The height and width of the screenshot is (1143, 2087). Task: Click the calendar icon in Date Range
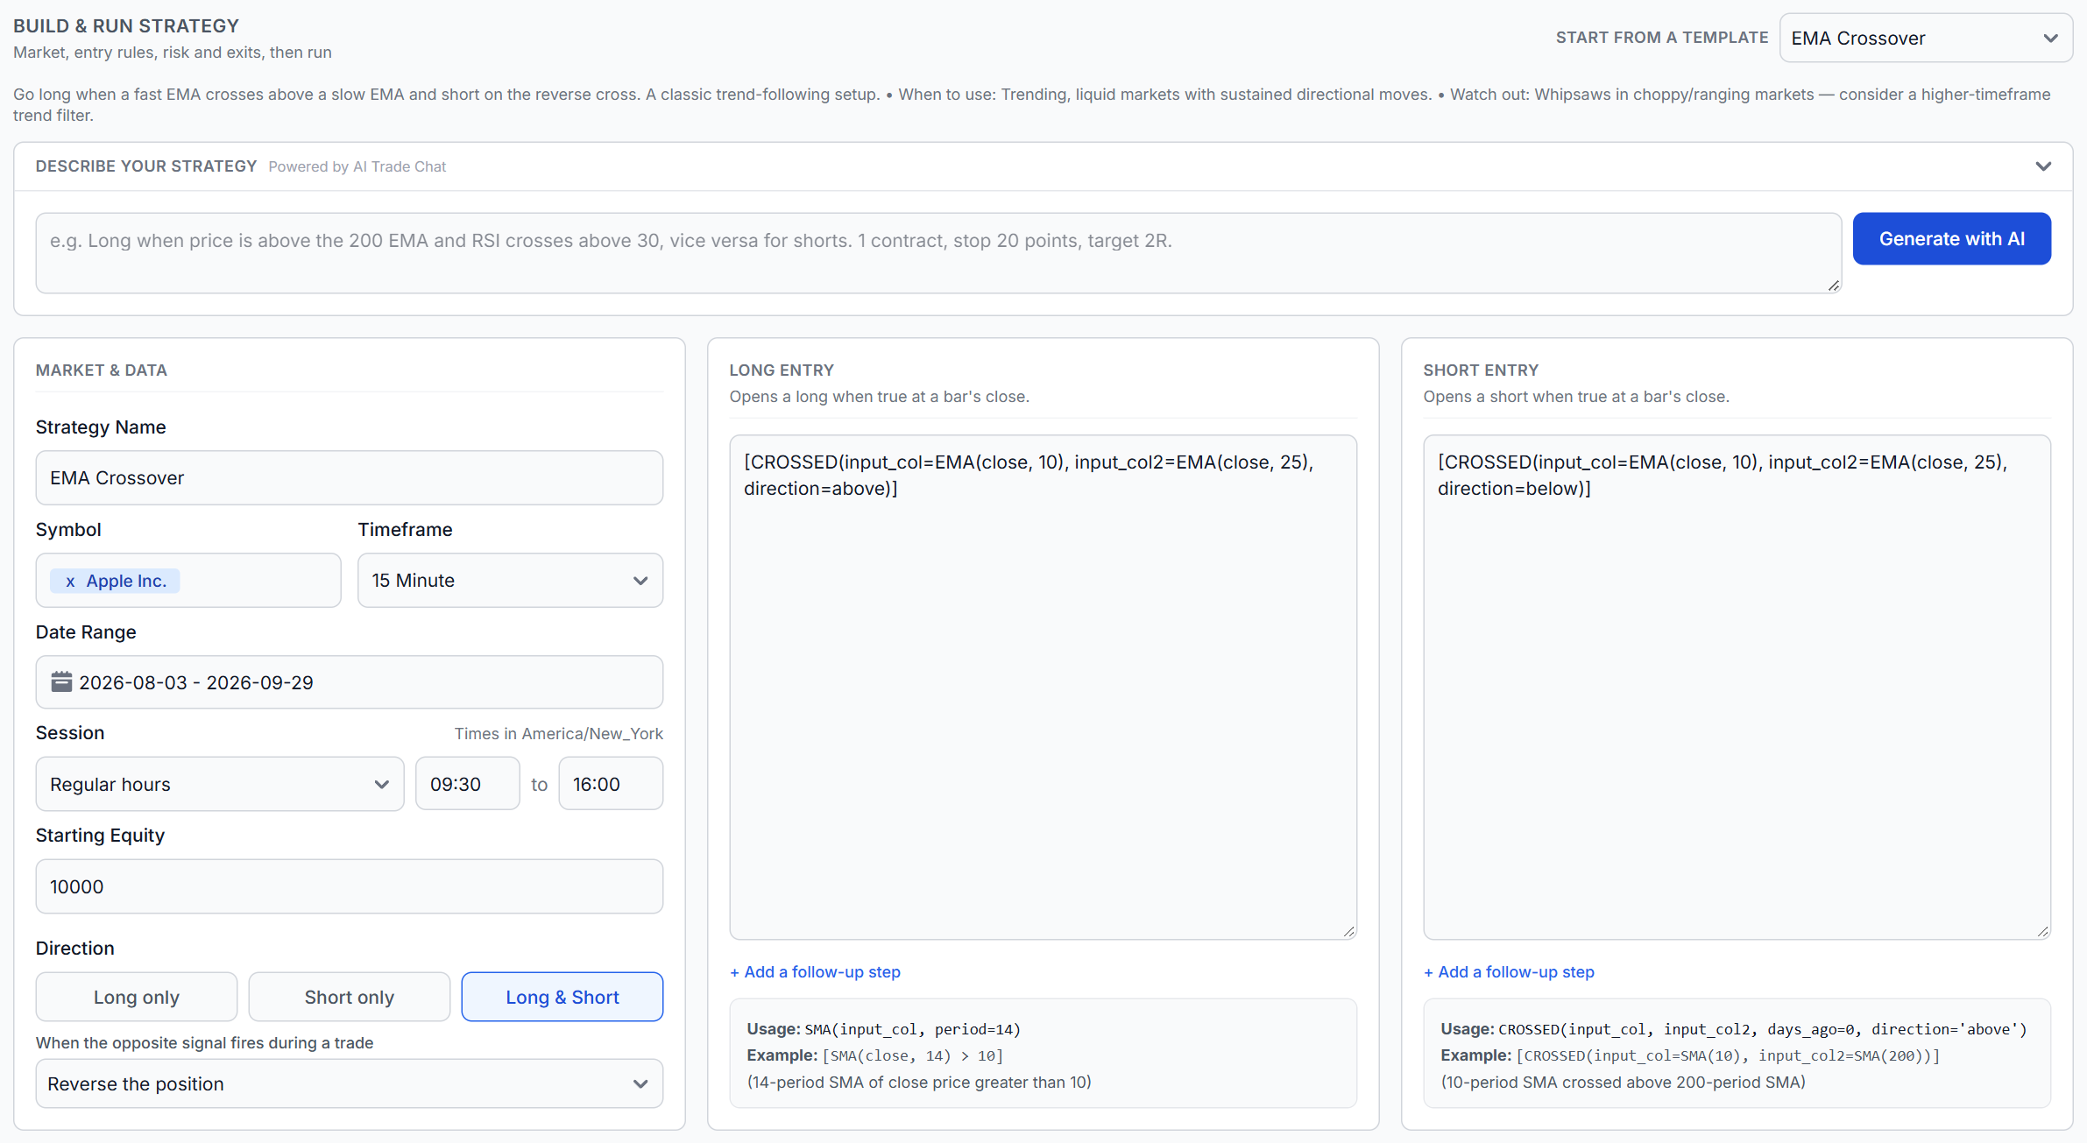click(61, 681)
